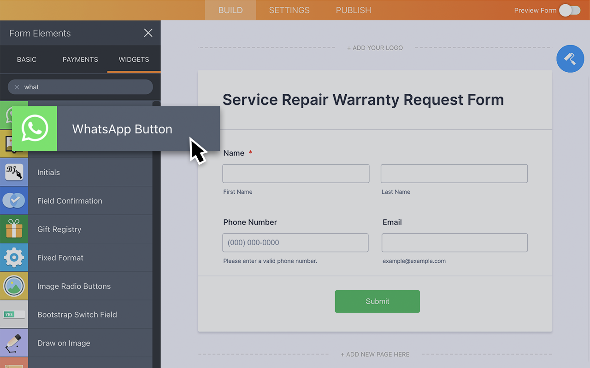This screenshot has height=368, width=590.
Task: Select the Initials widget icon
Action: [x=14, y=172]
